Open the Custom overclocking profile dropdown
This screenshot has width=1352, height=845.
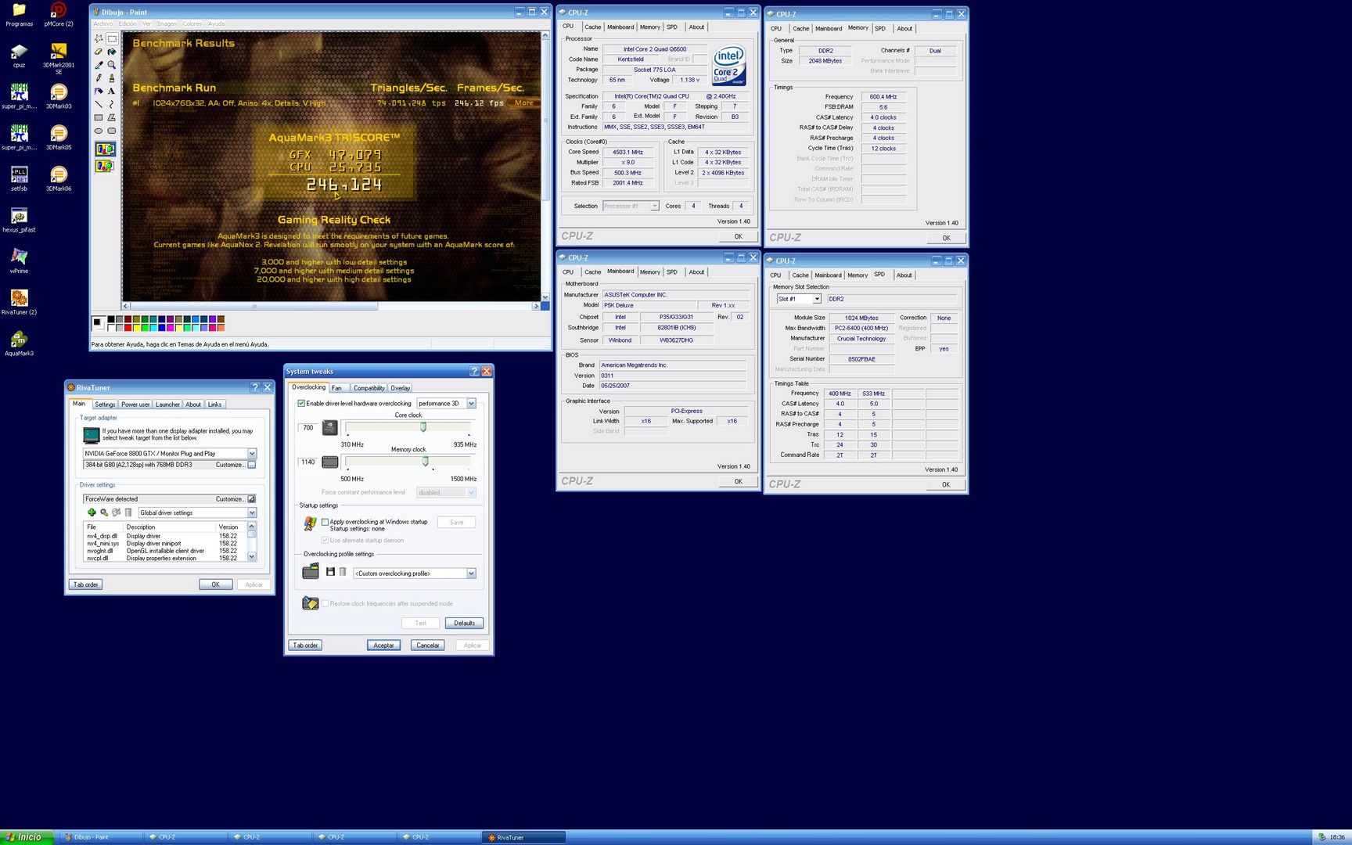click(471, 574)
